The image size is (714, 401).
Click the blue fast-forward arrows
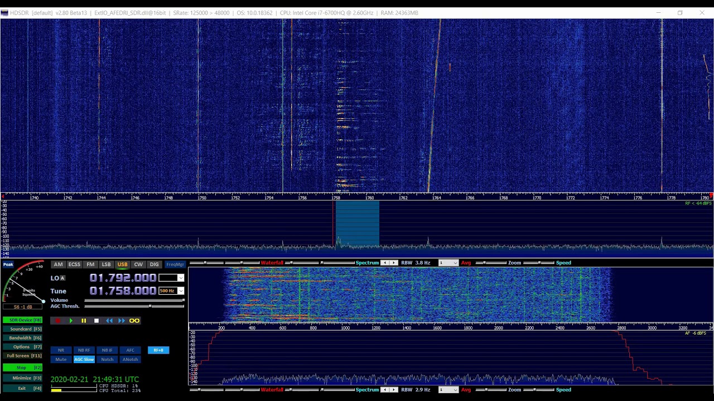pos(122,321)
